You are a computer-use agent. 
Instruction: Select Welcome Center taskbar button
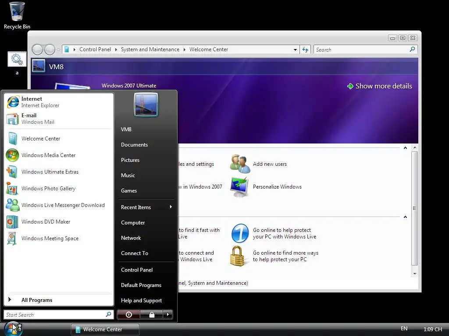[105, 329]
